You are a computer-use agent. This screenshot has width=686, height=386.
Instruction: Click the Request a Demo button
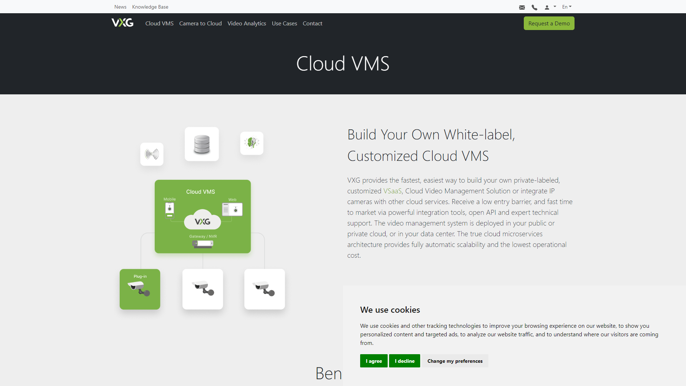pos(549,23)
